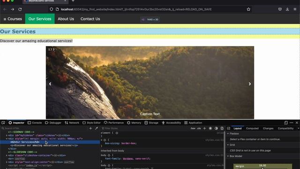Viewport: 300px width, 169px height.
Task: Switch to the Console tab
Action: (35, 123)
